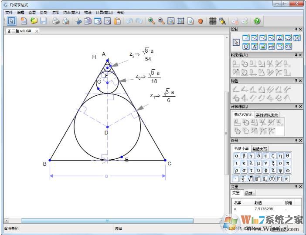This screenshot has width=306, height=235.
Task: Open the 计算(输出) menu
Action: coord(104,13)
